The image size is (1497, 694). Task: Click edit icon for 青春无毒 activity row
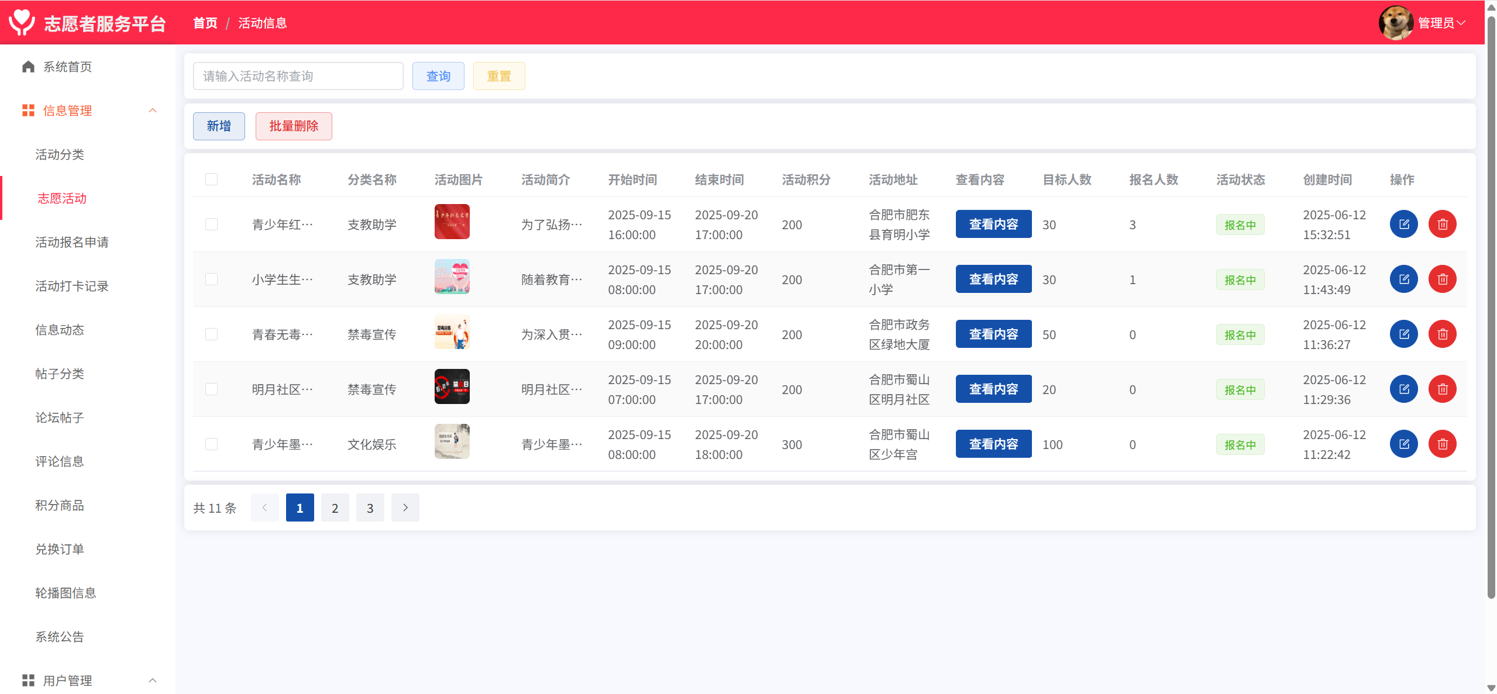click(1403, 334)
